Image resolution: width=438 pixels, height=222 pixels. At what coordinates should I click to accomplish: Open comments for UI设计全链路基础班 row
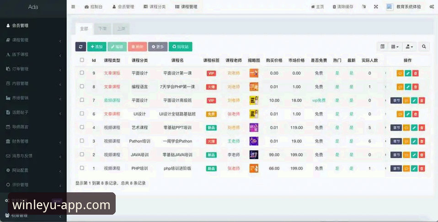[400, 114]
